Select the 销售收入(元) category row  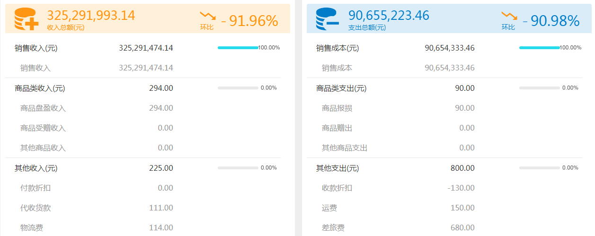coord(143,48)
